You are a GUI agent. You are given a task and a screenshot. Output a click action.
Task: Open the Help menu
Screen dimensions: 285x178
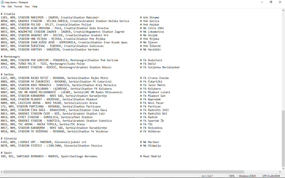tap(35, 6)
